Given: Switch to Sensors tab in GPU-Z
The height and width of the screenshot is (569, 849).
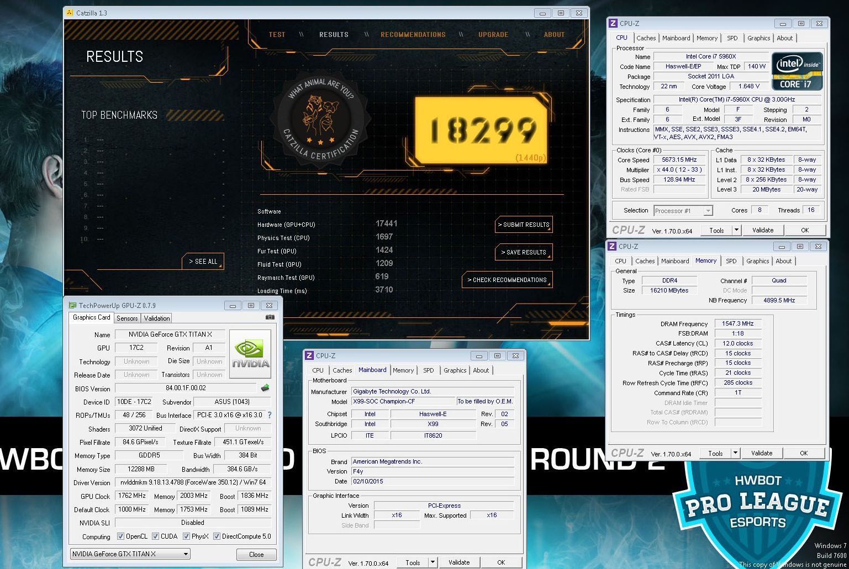Looking at the screenshot, I should tap(127, 318).
